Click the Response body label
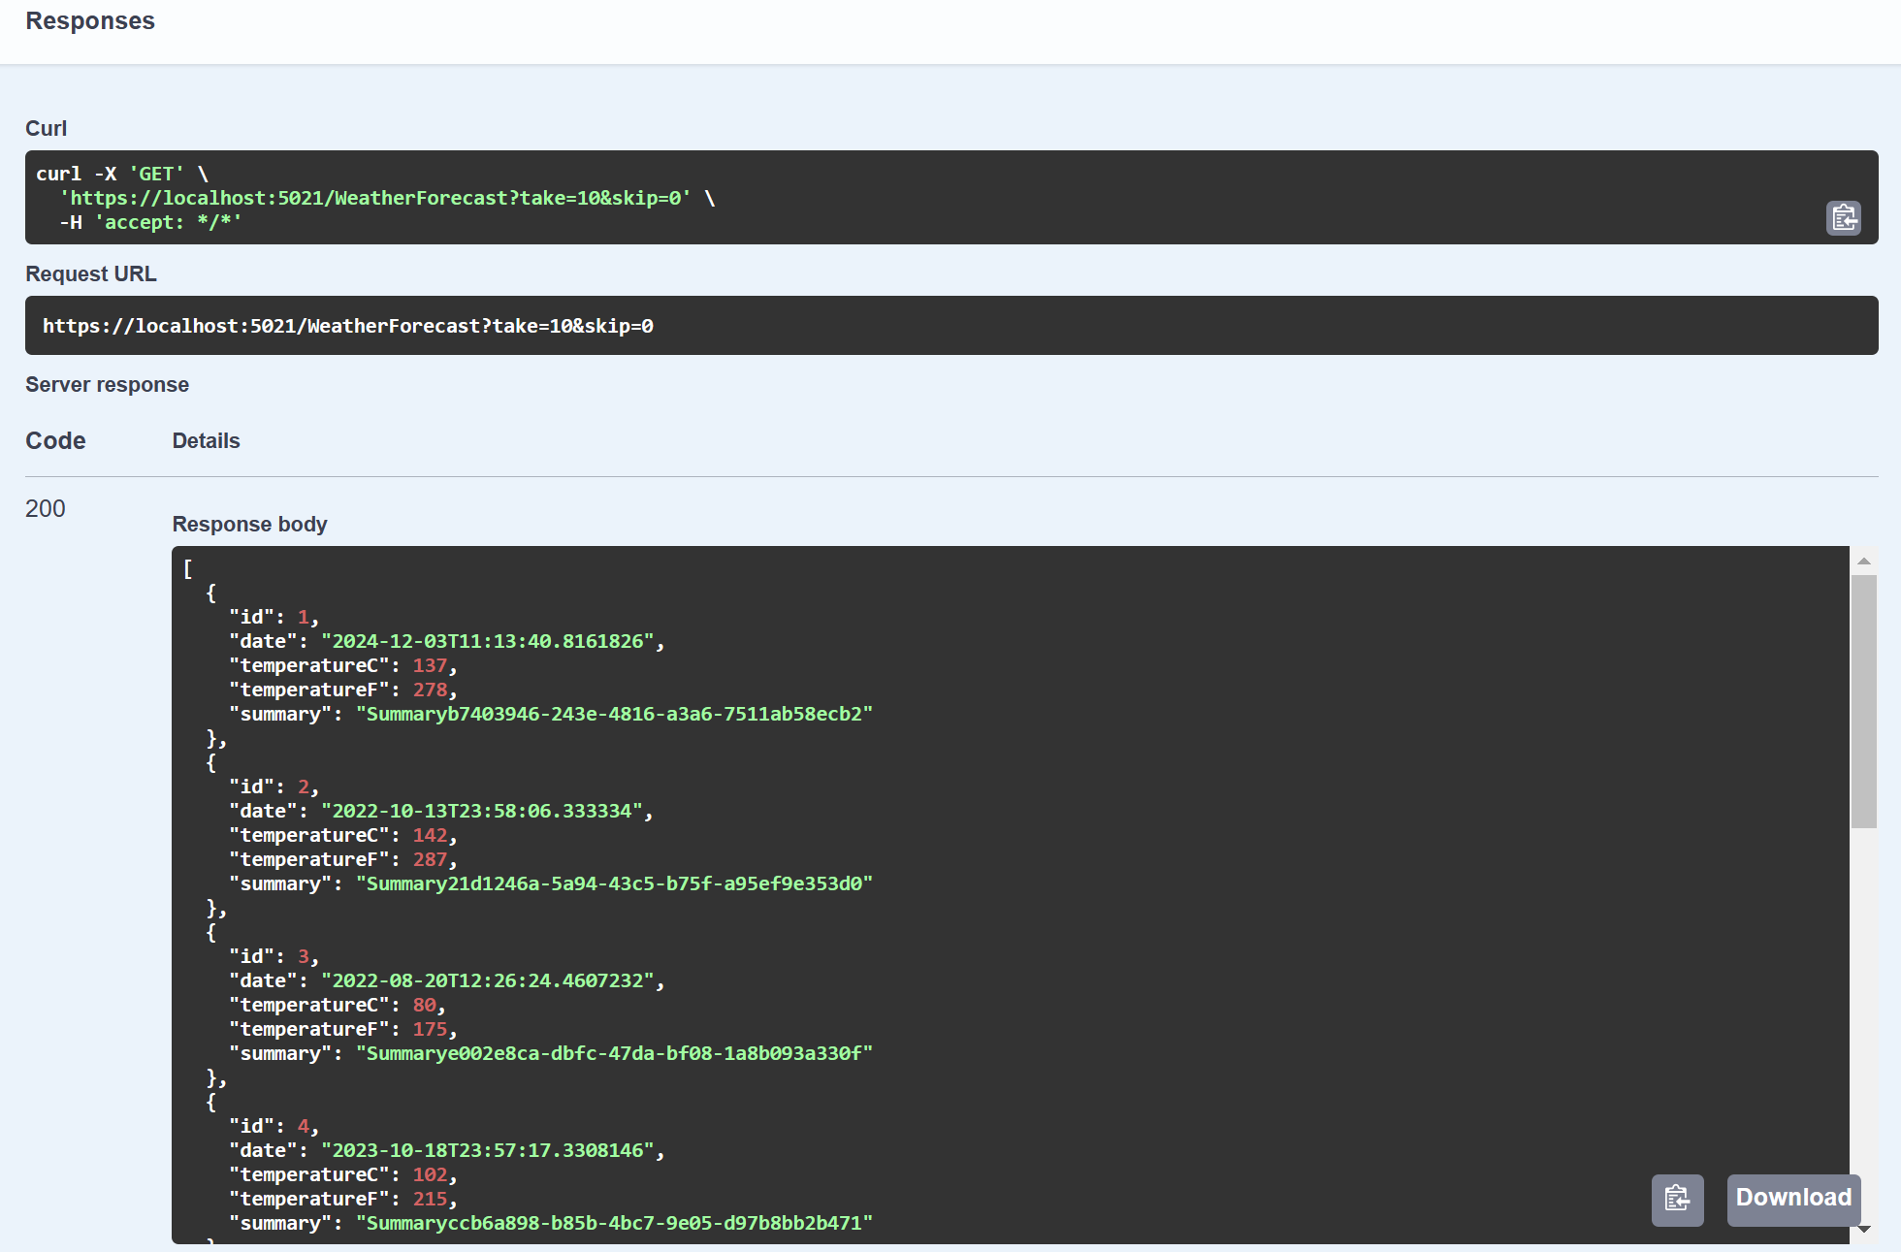 (249, 525)
